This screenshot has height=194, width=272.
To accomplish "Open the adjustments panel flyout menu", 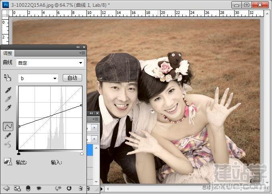I will tap(82, 53).
